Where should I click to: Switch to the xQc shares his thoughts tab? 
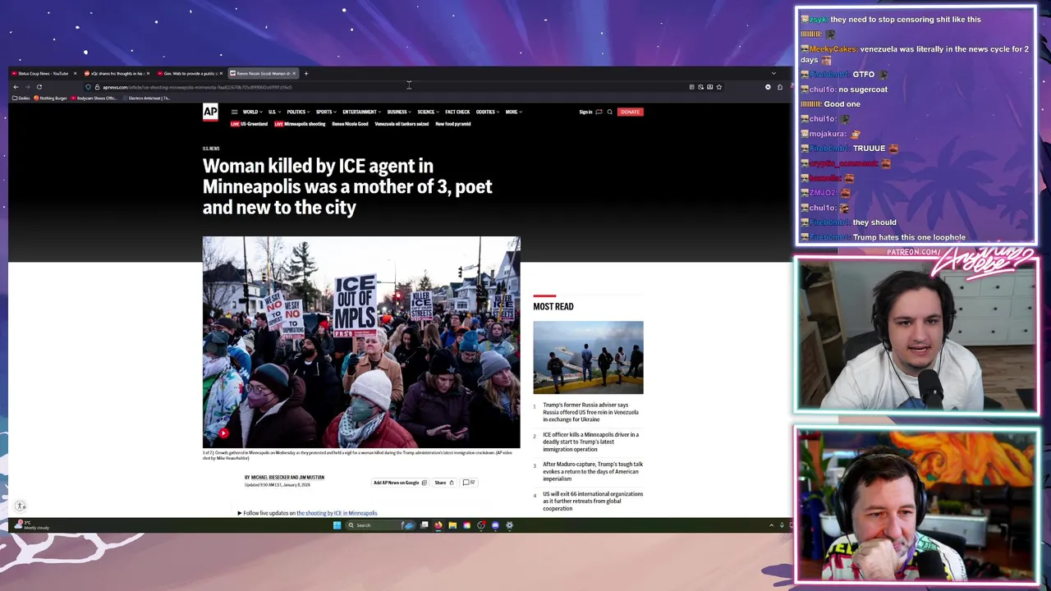(117, 73)
